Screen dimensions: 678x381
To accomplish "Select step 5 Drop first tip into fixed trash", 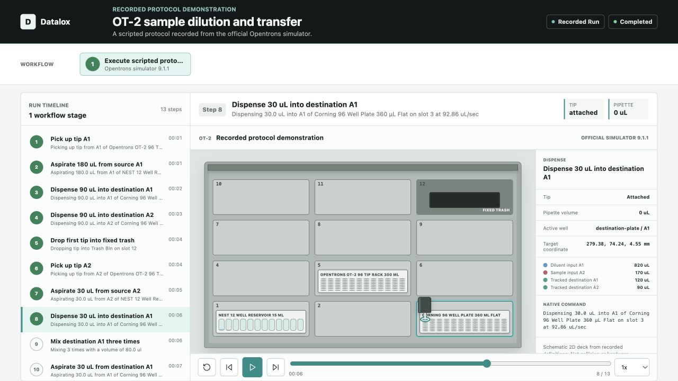I will [105, 243].
